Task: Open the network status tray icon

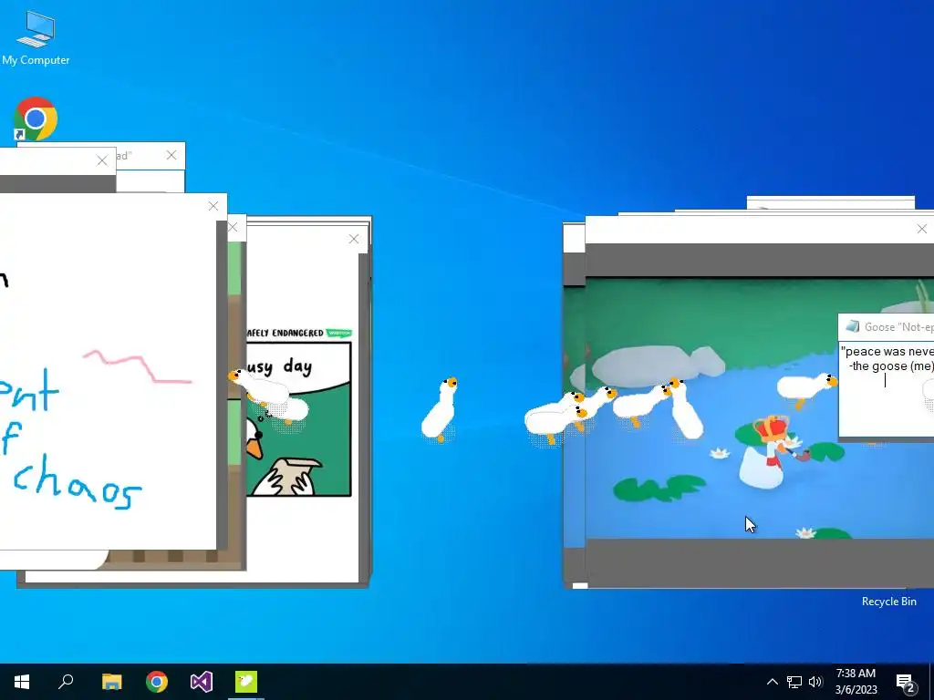Action: click(x=794, y=682)
